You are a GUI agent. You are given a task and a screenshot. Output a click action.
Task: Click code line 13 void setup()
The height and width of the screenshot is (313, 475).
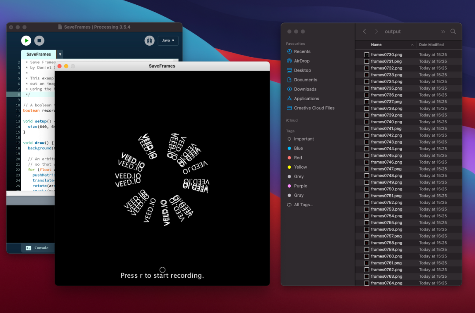click(x=38, y=121)
